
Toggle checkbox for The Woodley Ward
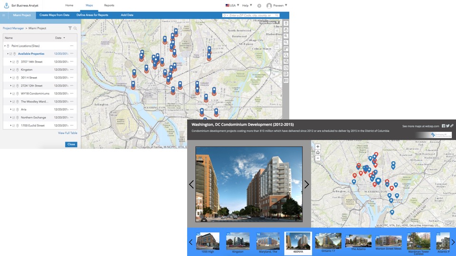pos(14,101)
